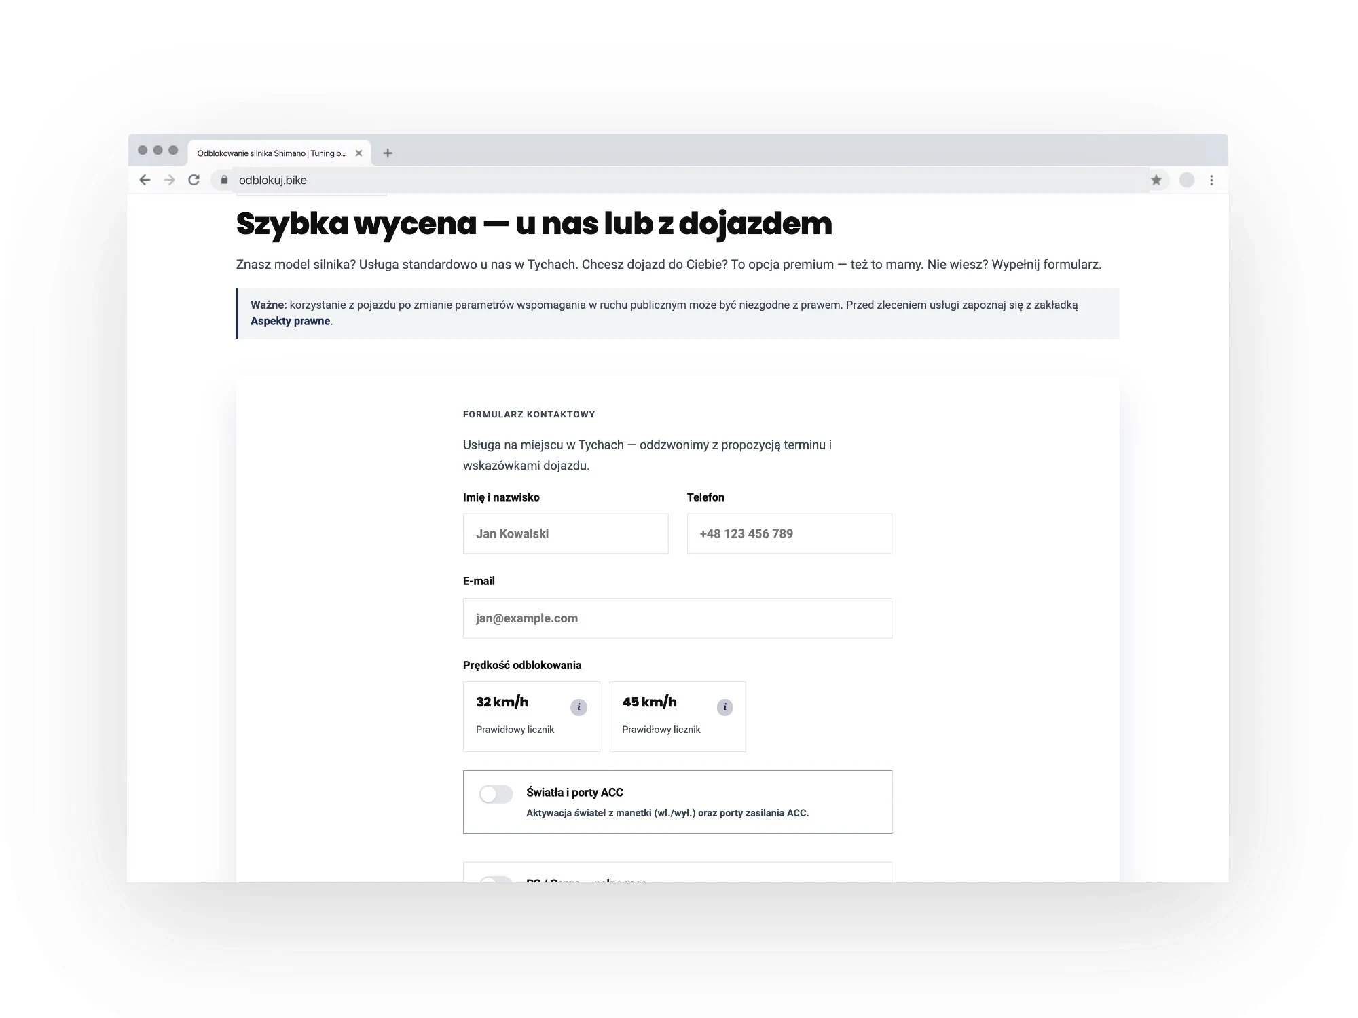Show info for the 32 km/h option
Image resolution: width=1358 pixels, height=1018 pixels.
coord(579,707)
